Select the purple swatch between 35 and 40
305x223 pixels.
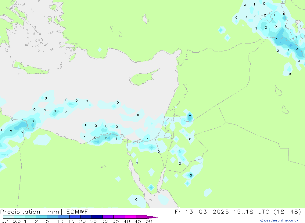pyautogui.click(x=119, y=217)
